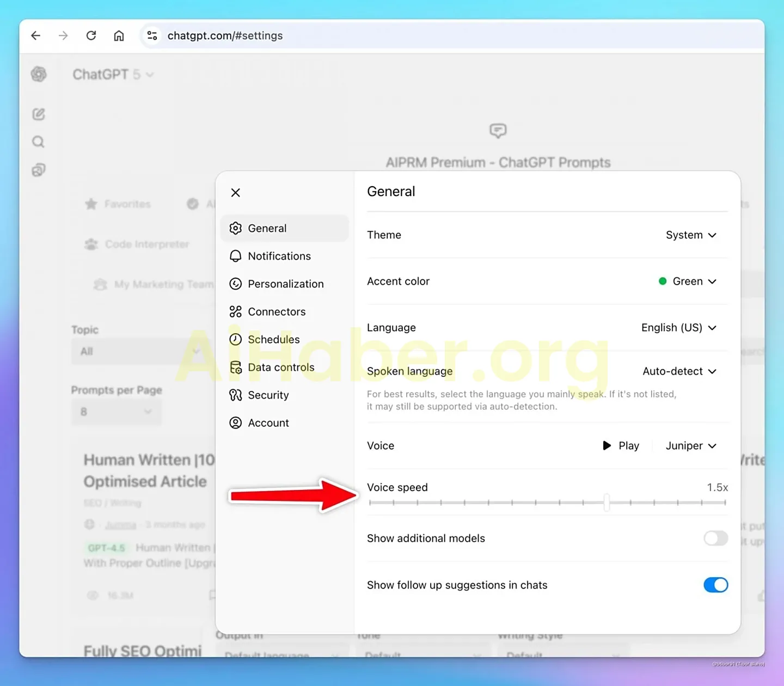Select the Data controls section
The width and height of the screenshot is (784, 686).
(281, 367)
